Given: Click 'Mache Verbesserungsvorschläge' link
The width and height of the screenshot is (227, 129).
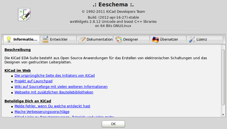Looking at the screenshot, I should click(x=42, y=112).
